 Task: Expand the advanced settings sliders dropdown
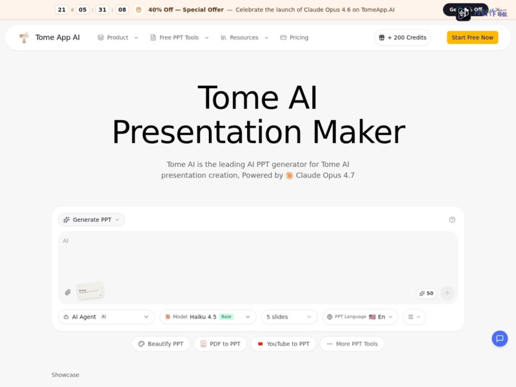414,317
